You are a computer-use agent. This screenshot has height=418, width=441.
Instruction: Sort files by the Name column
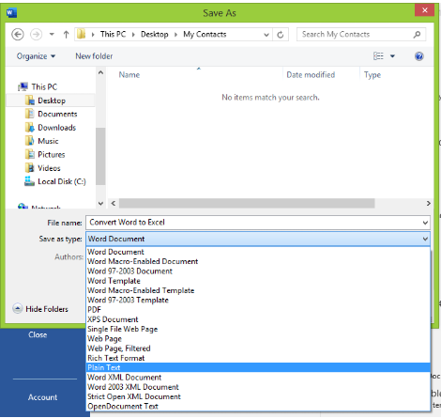[x=129, y=75]
